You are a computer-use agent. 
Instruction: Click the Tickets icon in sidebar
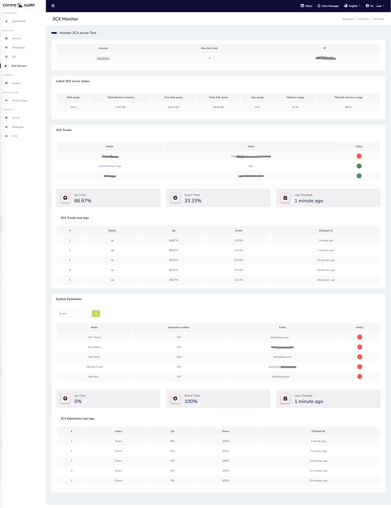point(6,83)
